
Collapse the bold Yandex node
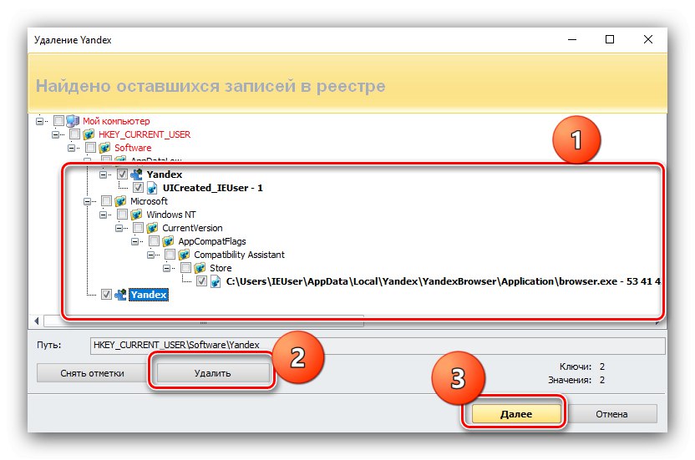tap(104, 174)
